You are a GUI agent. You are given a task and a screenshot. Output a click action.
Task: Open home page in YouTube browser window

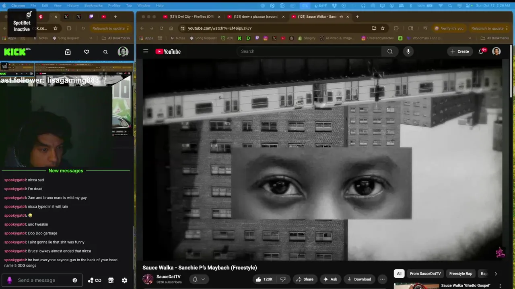(171, 28)
